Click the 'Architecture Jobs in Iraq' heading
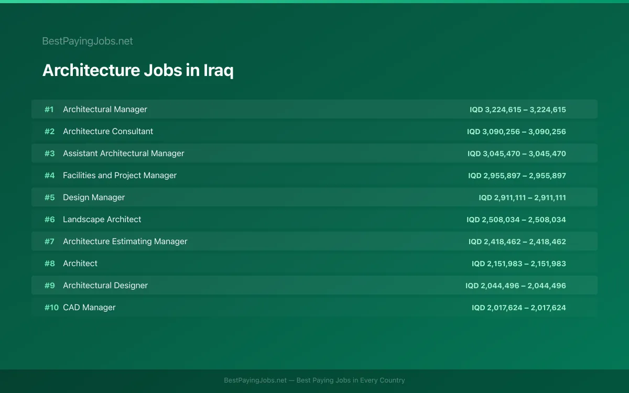The width and height of the screenshot is (629, 393). [138, 70]
